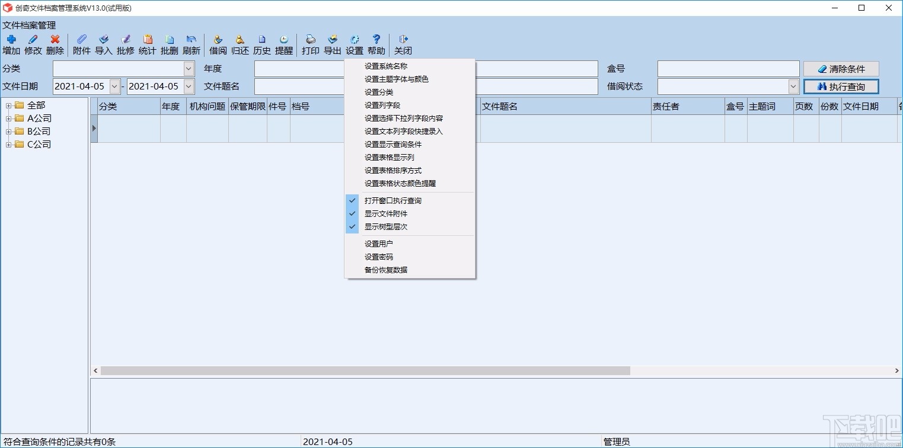Select 设置用户 menu entry
Viewport: 903px width, 448px height.
coord(410,244)
